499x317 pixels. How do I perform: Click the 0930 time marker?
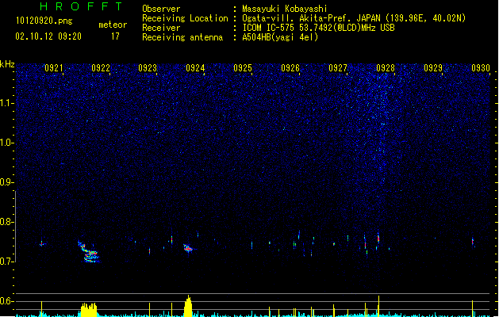pos(481,68)
